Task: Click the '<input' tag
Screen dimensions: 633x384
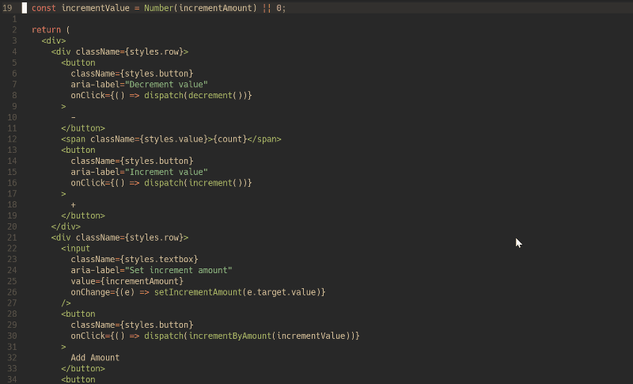Action: 75,249
